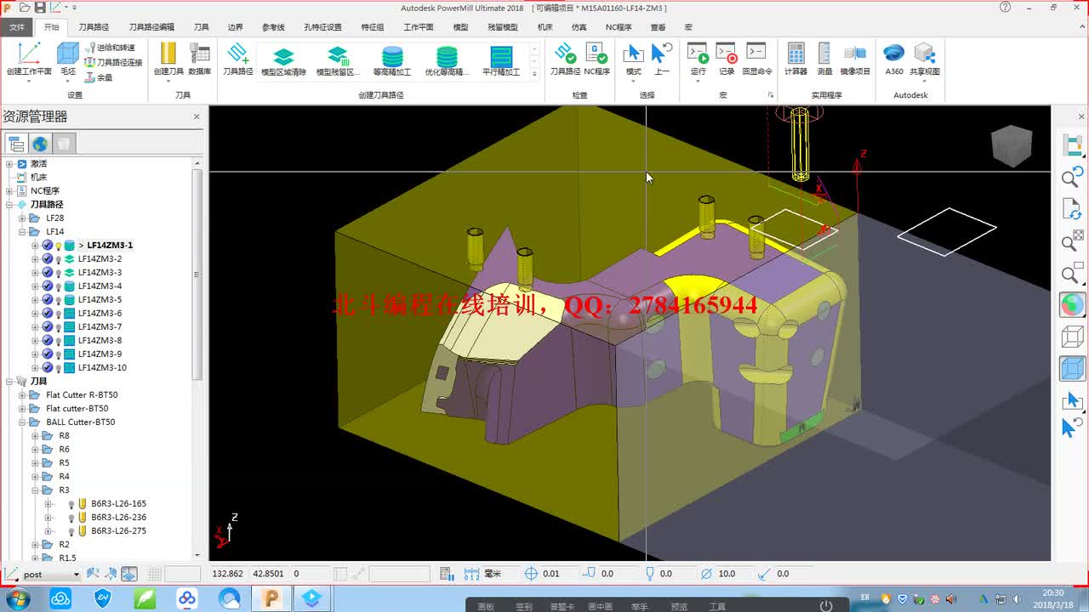This screenshot has width=1089, height=612.
Task: Collapse the LF14 folder node
Action: click(23, 232)
